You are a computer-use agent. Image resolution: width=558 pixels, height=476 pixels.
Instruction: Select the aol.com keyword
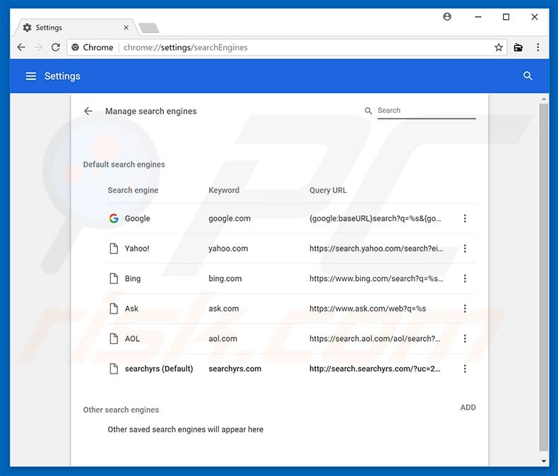click(x=222, y=339)
